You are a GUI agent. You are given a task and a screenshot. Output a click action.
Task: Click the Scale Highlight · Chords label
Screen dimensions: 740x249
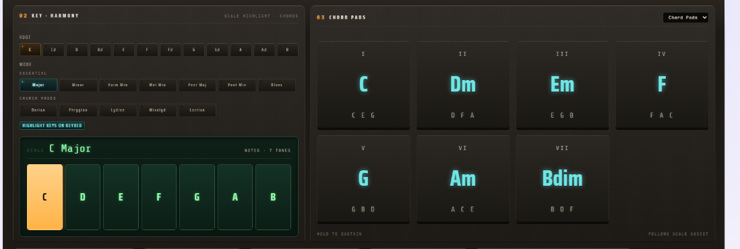261,16
